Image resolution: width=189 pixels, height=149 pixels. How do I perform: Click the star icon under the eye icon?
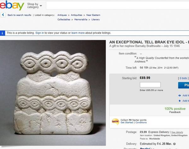click(180, 101)
